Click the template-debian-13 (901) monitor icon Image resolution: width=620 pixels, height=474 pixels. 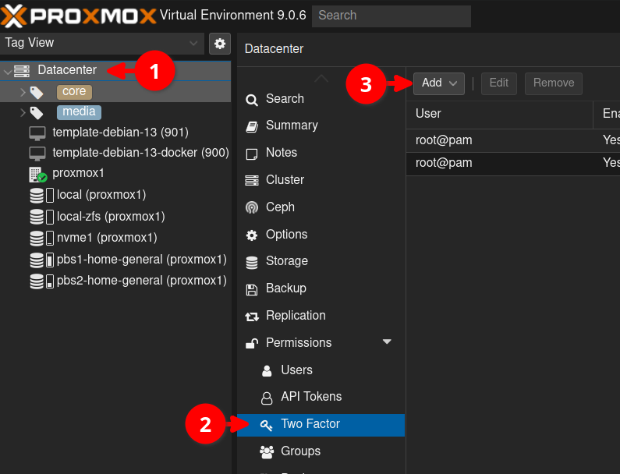click(37, 133)
